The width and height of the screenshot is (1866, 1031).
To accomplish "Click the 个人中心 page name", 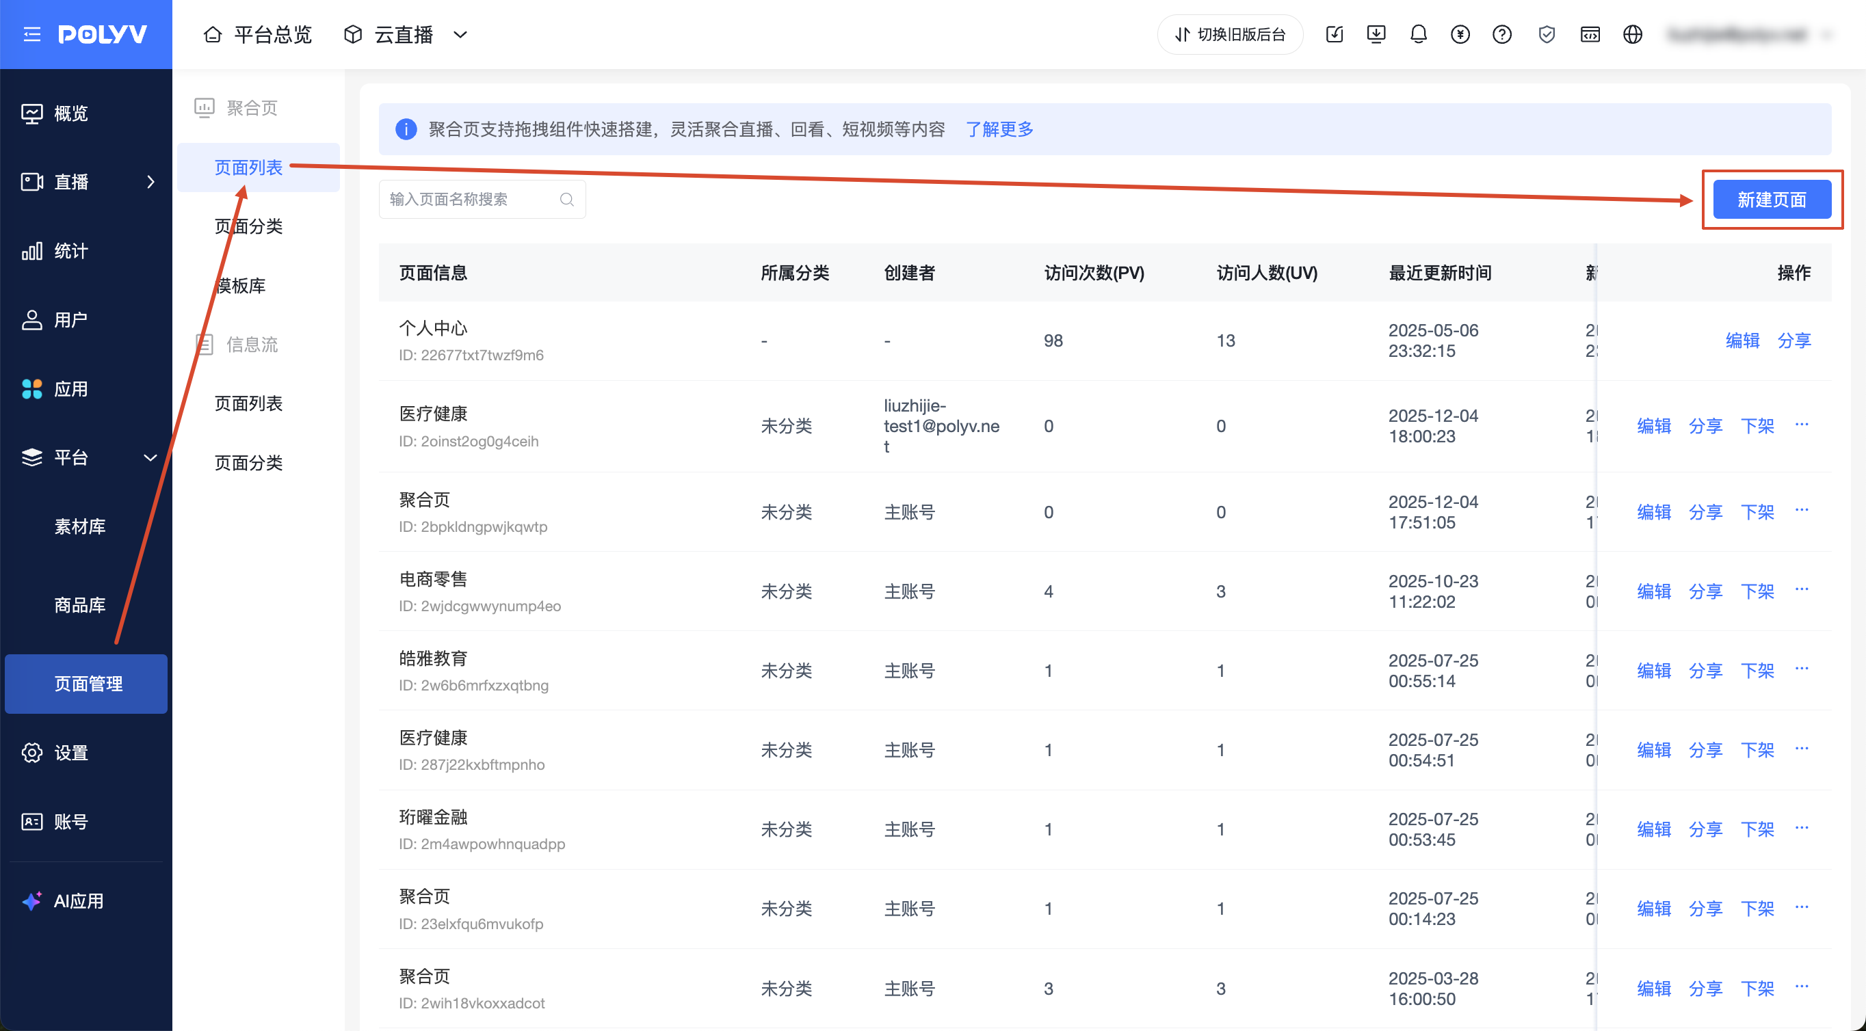I will coord(433,329).
